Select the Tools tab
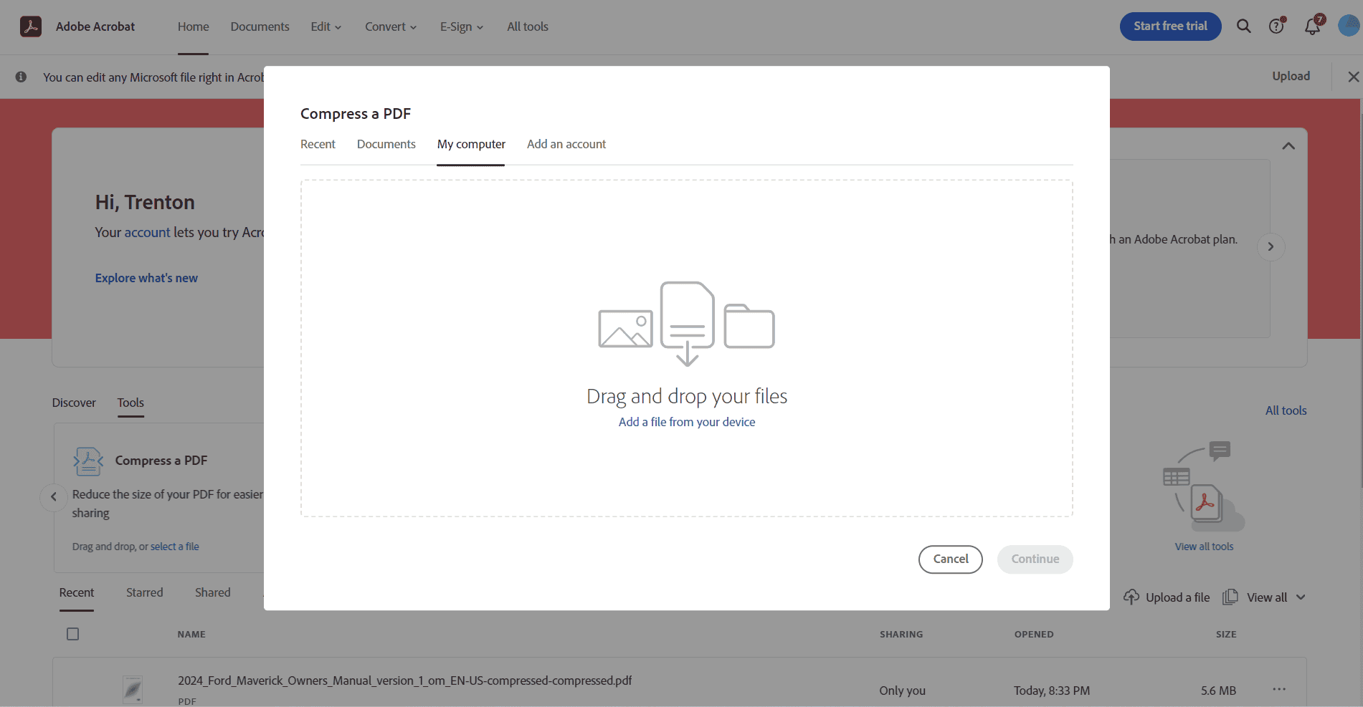1363x707 pixels. (130, 403)
